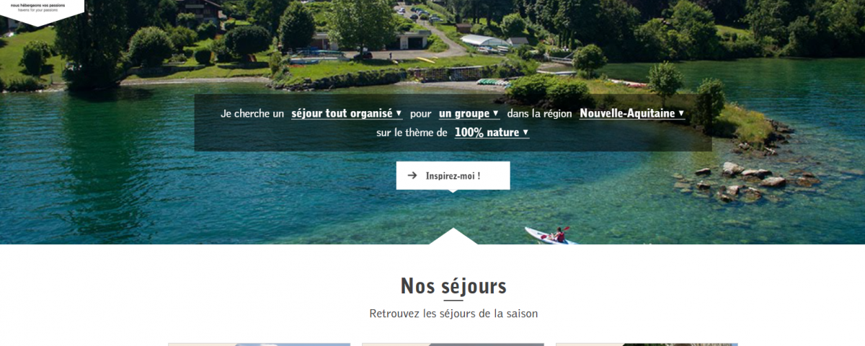The height and width of the screenshot is (346, 865).
Task: Click the triangle next to 'séjour tout organisé'
Action: [399, 113]
